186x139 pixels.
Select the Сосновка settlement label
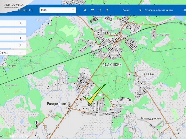tap(148, 74)
